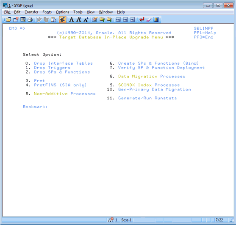Viewport: 236px width, 225px height.
Task: Select Gen-Primary Data Migration option
Action: (155, 89)
